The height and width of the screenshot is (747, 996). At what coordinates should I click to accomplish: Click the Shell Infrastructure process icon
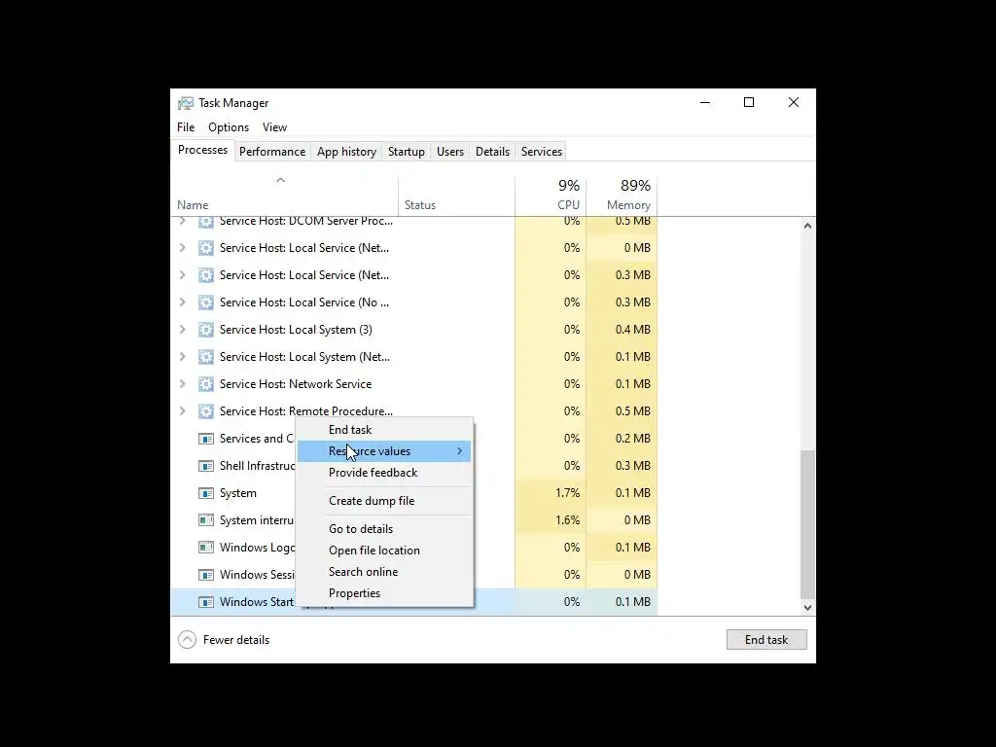[x=206, y=466]
